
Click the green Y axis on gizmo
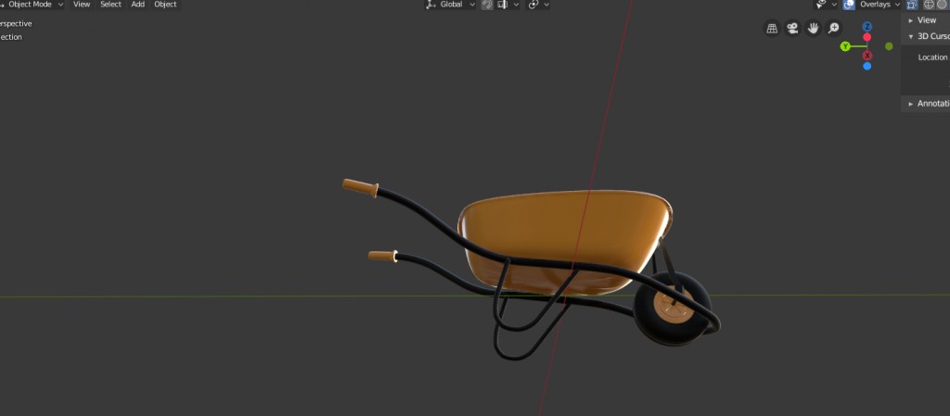845,46
